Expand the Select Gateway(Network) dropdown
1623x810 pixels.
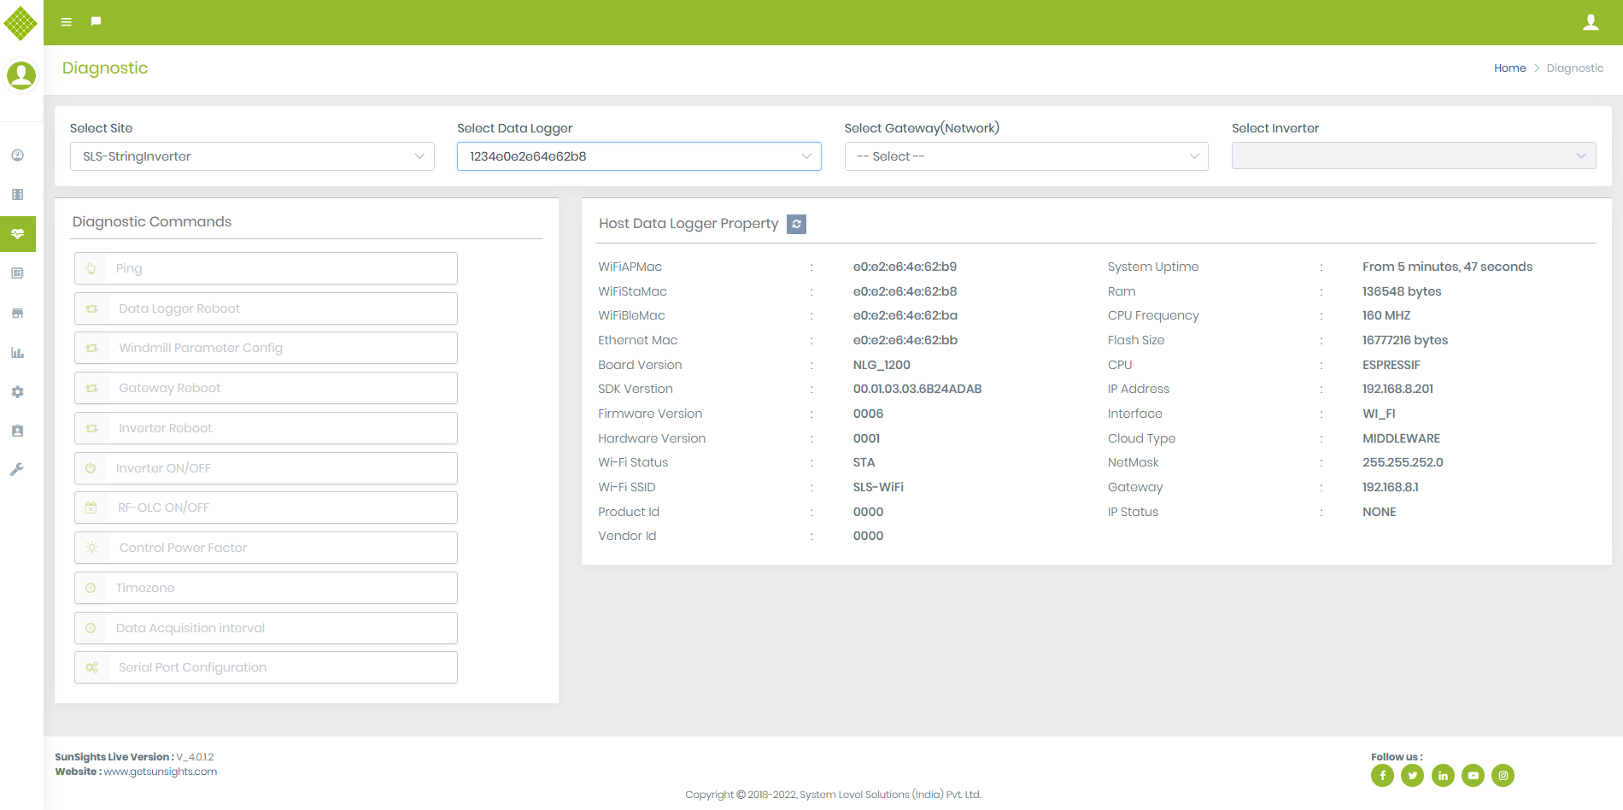(1025, 156)
